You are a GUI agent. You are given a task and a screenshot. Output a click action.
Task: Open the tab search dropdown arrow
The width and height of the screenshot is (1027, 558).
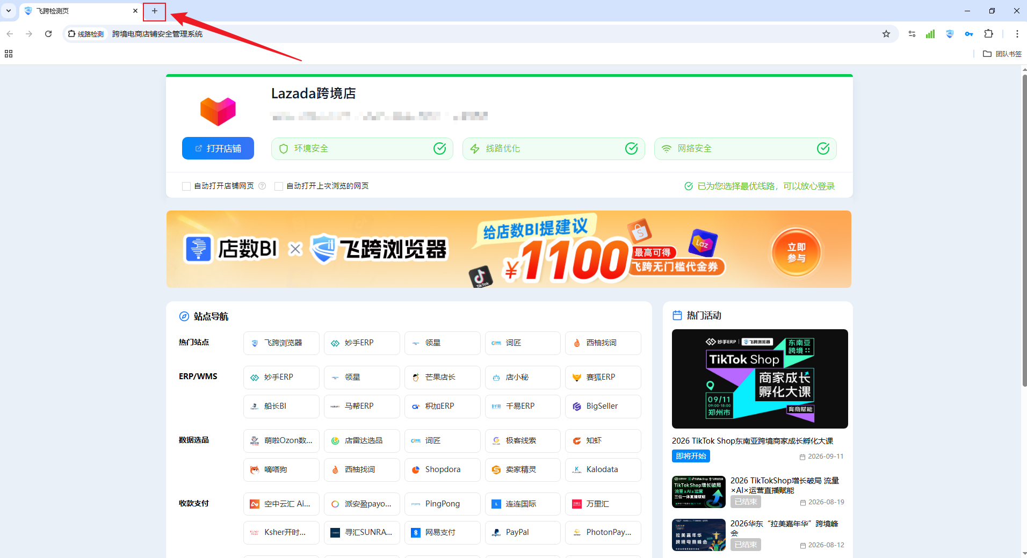point(9,11)
